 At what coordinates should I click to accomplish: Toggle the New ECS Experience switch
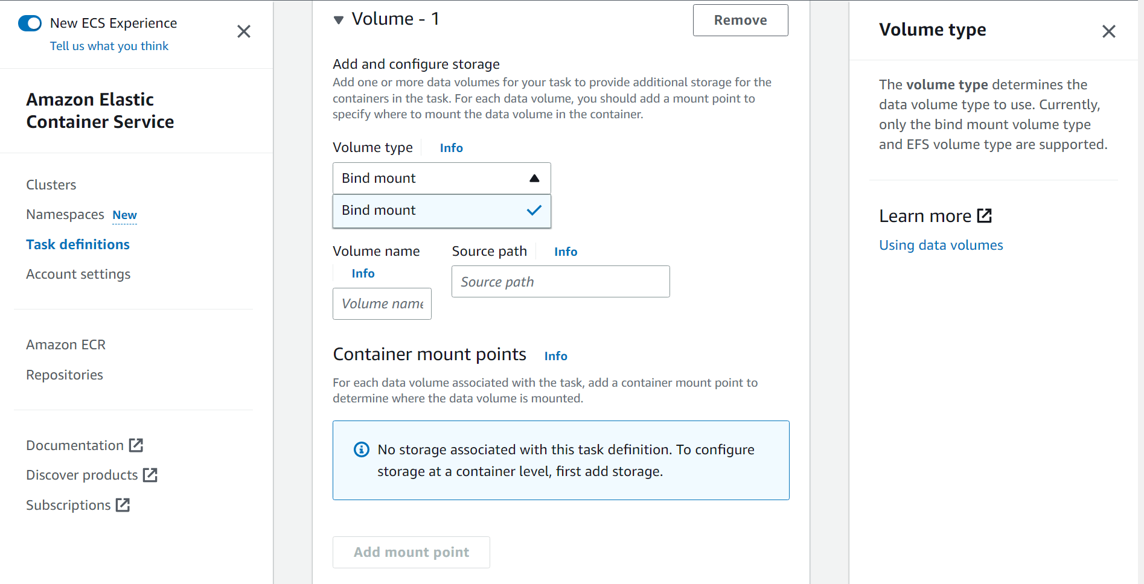(30, 23)
